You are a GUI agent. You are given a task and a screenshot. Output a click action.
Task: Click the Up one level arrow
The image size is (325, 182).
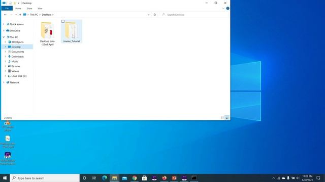pos(20,15)
